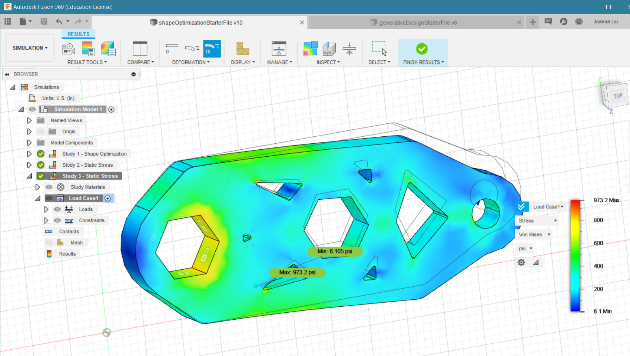630x356 pixels.
Task: Click the window Select tool icon
Action: [379, 49]
